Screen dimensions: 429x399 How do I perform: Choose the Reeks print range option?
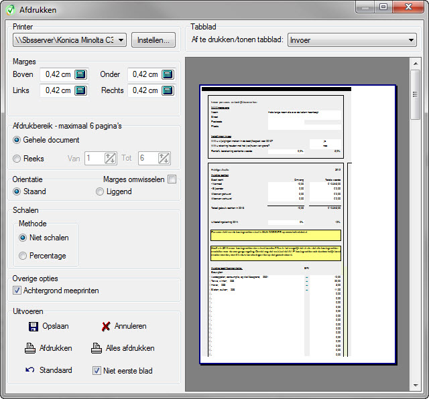17,159
